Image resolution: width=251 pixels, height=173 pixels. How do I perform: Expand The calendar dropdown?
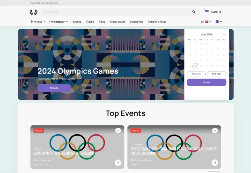[58, 22]
